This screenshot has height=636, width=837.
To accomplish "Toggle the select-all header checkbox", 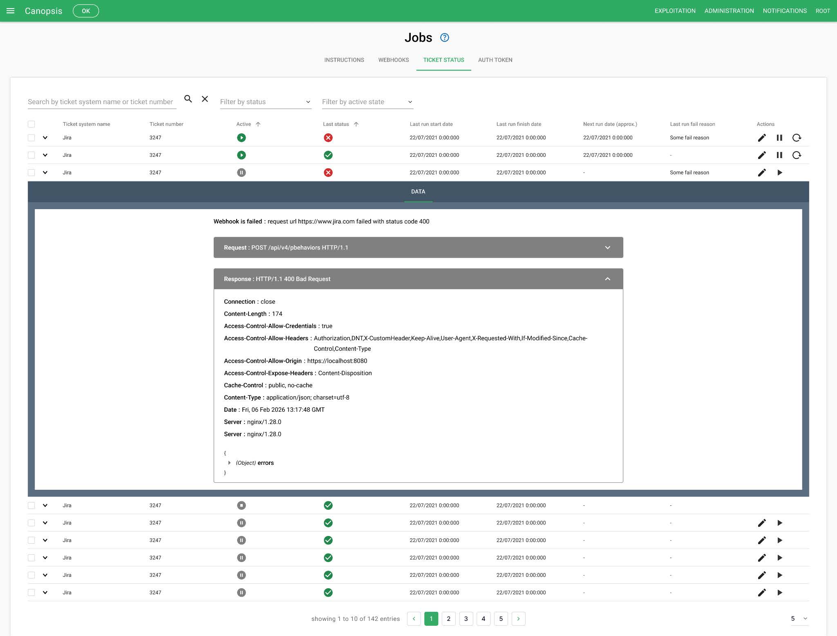I will tap(31, 124).
